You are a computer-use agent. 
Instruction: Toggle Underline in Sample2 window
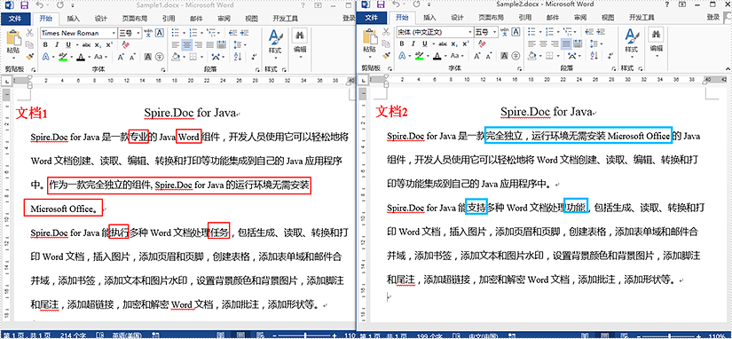tap(425, 43)
